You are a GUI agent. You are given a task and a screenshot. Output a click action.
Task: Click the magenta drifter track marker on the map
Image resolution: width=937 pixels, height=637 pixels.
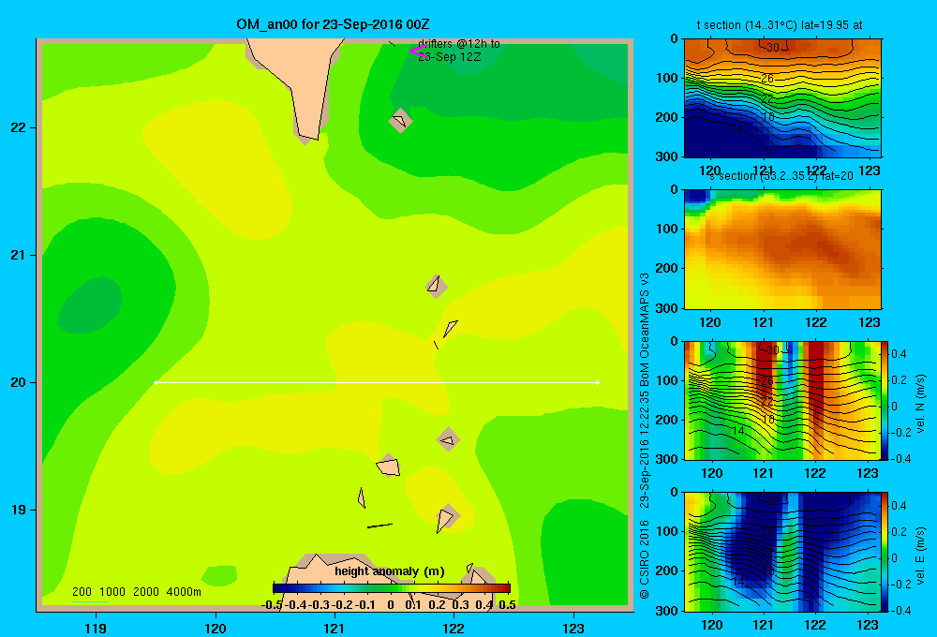coord(418,51)
